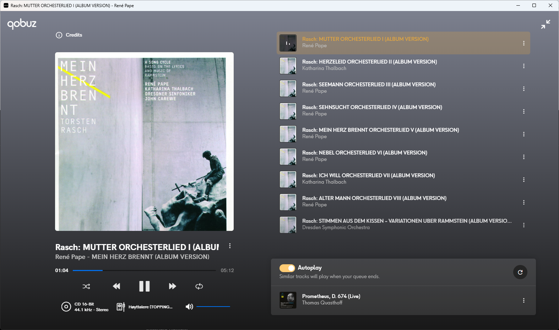Select track title MEIN HERZ BRENNT ORCHESTERLIED V
The height and width of the screenshot is (330, 559).
click(x=381, y=130)
